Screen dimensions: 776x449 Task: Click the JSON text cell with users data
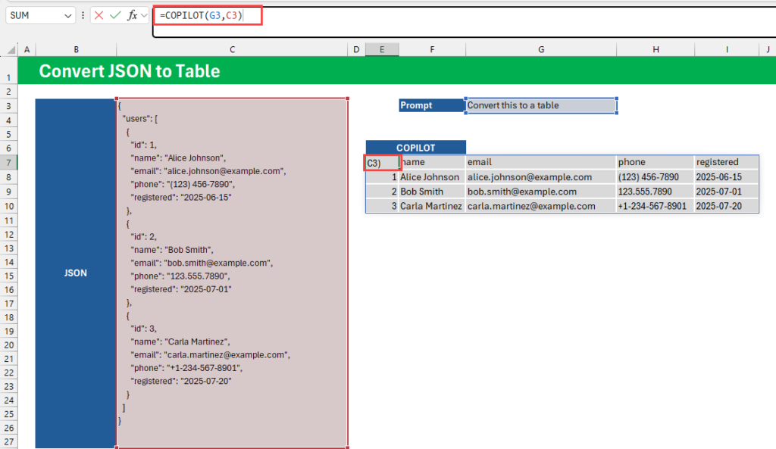tap(232, 273)
